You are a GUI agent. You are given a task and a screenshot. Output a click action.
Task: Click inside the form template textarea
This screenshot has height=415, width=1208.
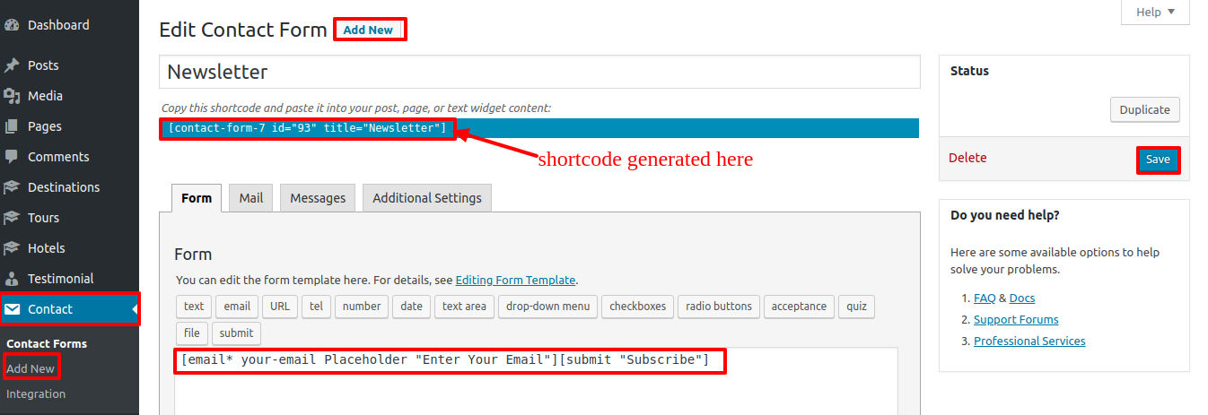tap(535, 381)
